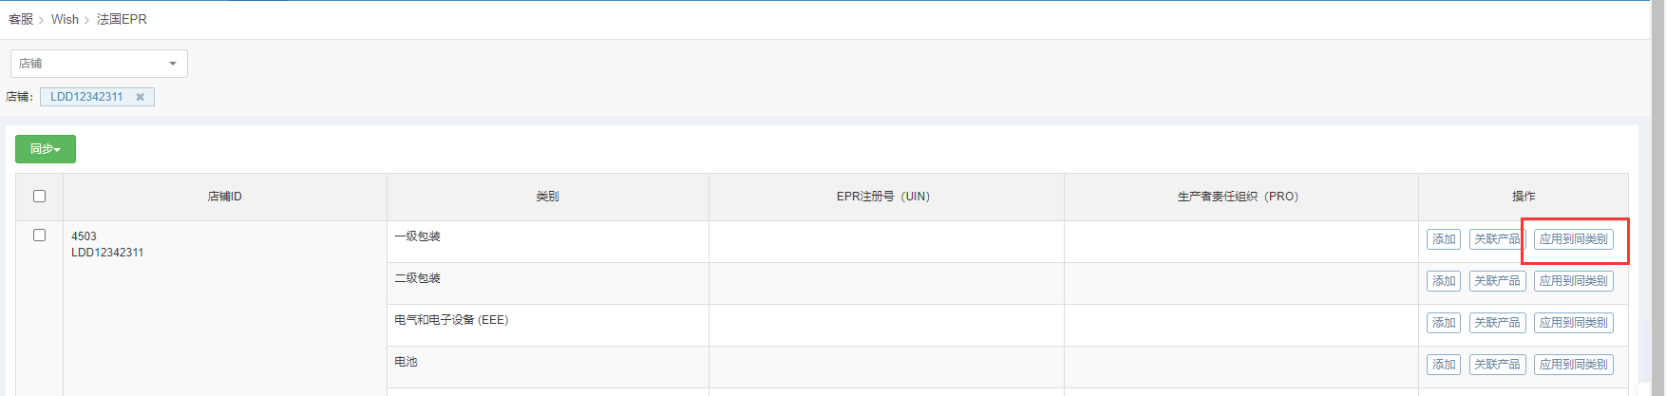Click 应用到同类别 for 电池 row
1666x396 pixels.
[1574, 365]
